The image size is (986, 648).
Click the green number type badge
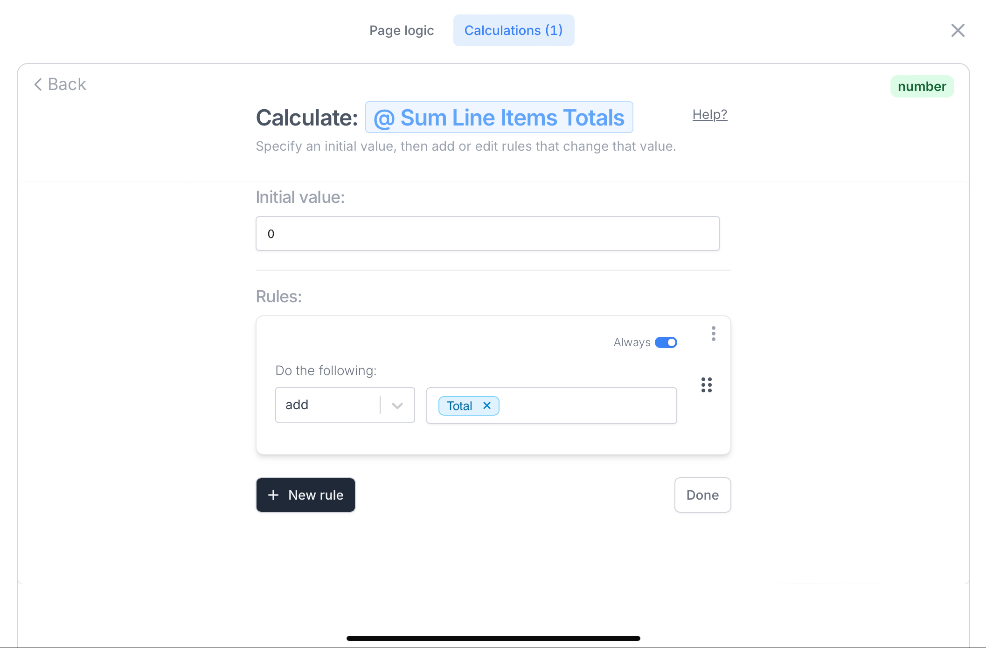point(922,86)
